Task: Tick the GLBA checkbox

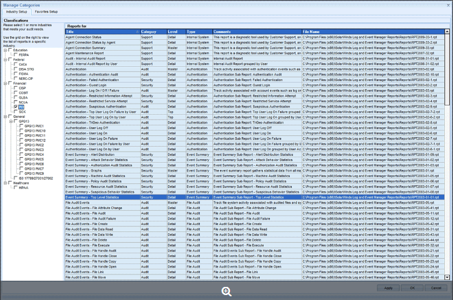Action: (x=16, y=97)
